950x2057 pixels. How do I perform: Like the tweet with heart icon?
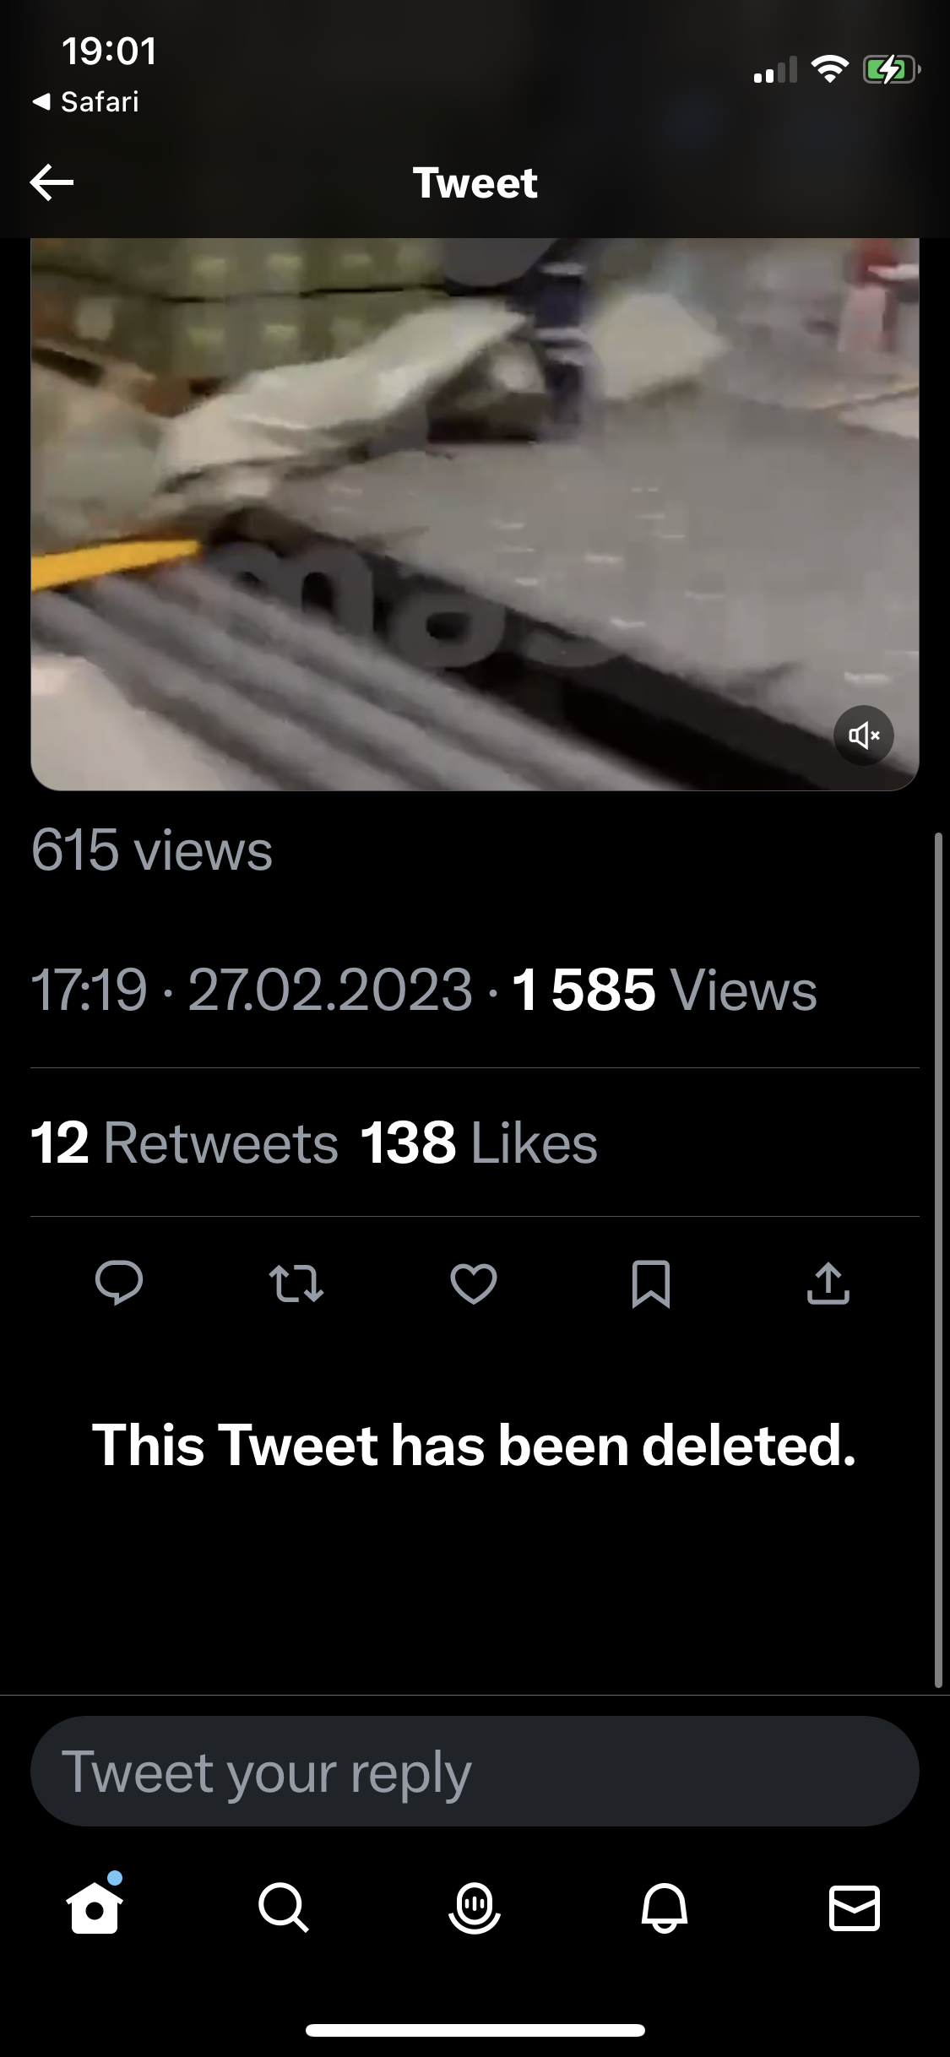[x=474, y=1284]
